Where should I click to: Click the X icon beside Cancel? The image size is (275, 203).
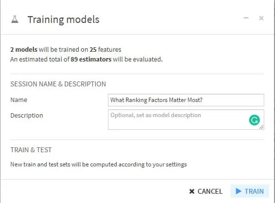pos(192,191)
